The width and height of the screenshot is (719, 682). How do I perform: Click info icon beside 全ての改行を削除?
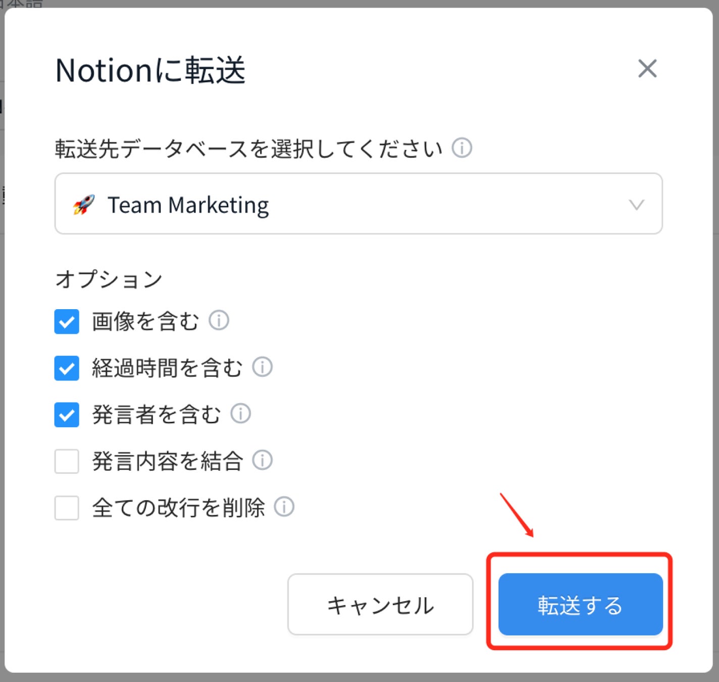click(284, 507)
